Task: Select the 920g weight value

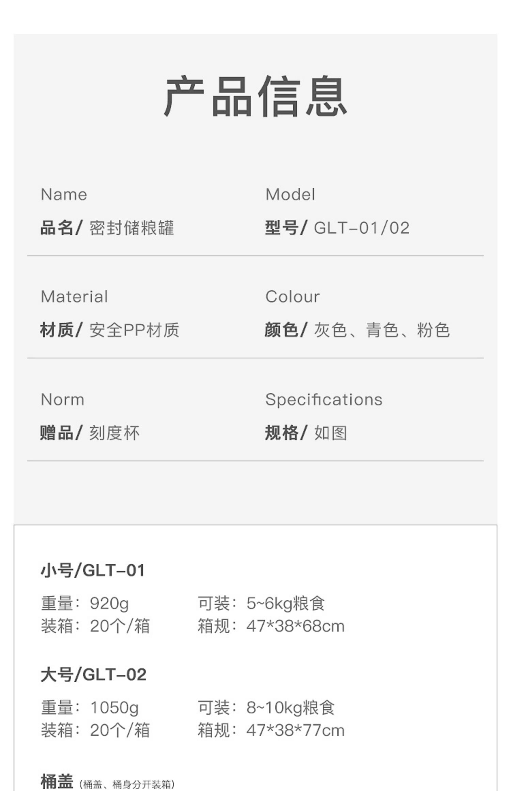Action: (109, 604)
